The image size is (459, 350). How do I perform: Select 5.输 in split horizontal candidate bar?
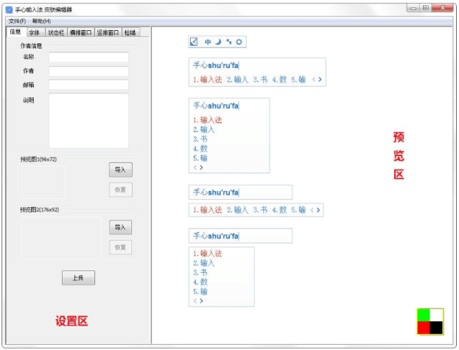click(x=298, y=210)
